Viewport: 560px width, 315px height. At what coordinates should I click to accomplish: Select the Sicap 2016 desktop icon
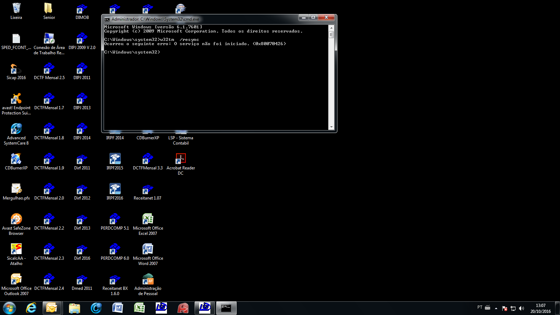point(16,71)
